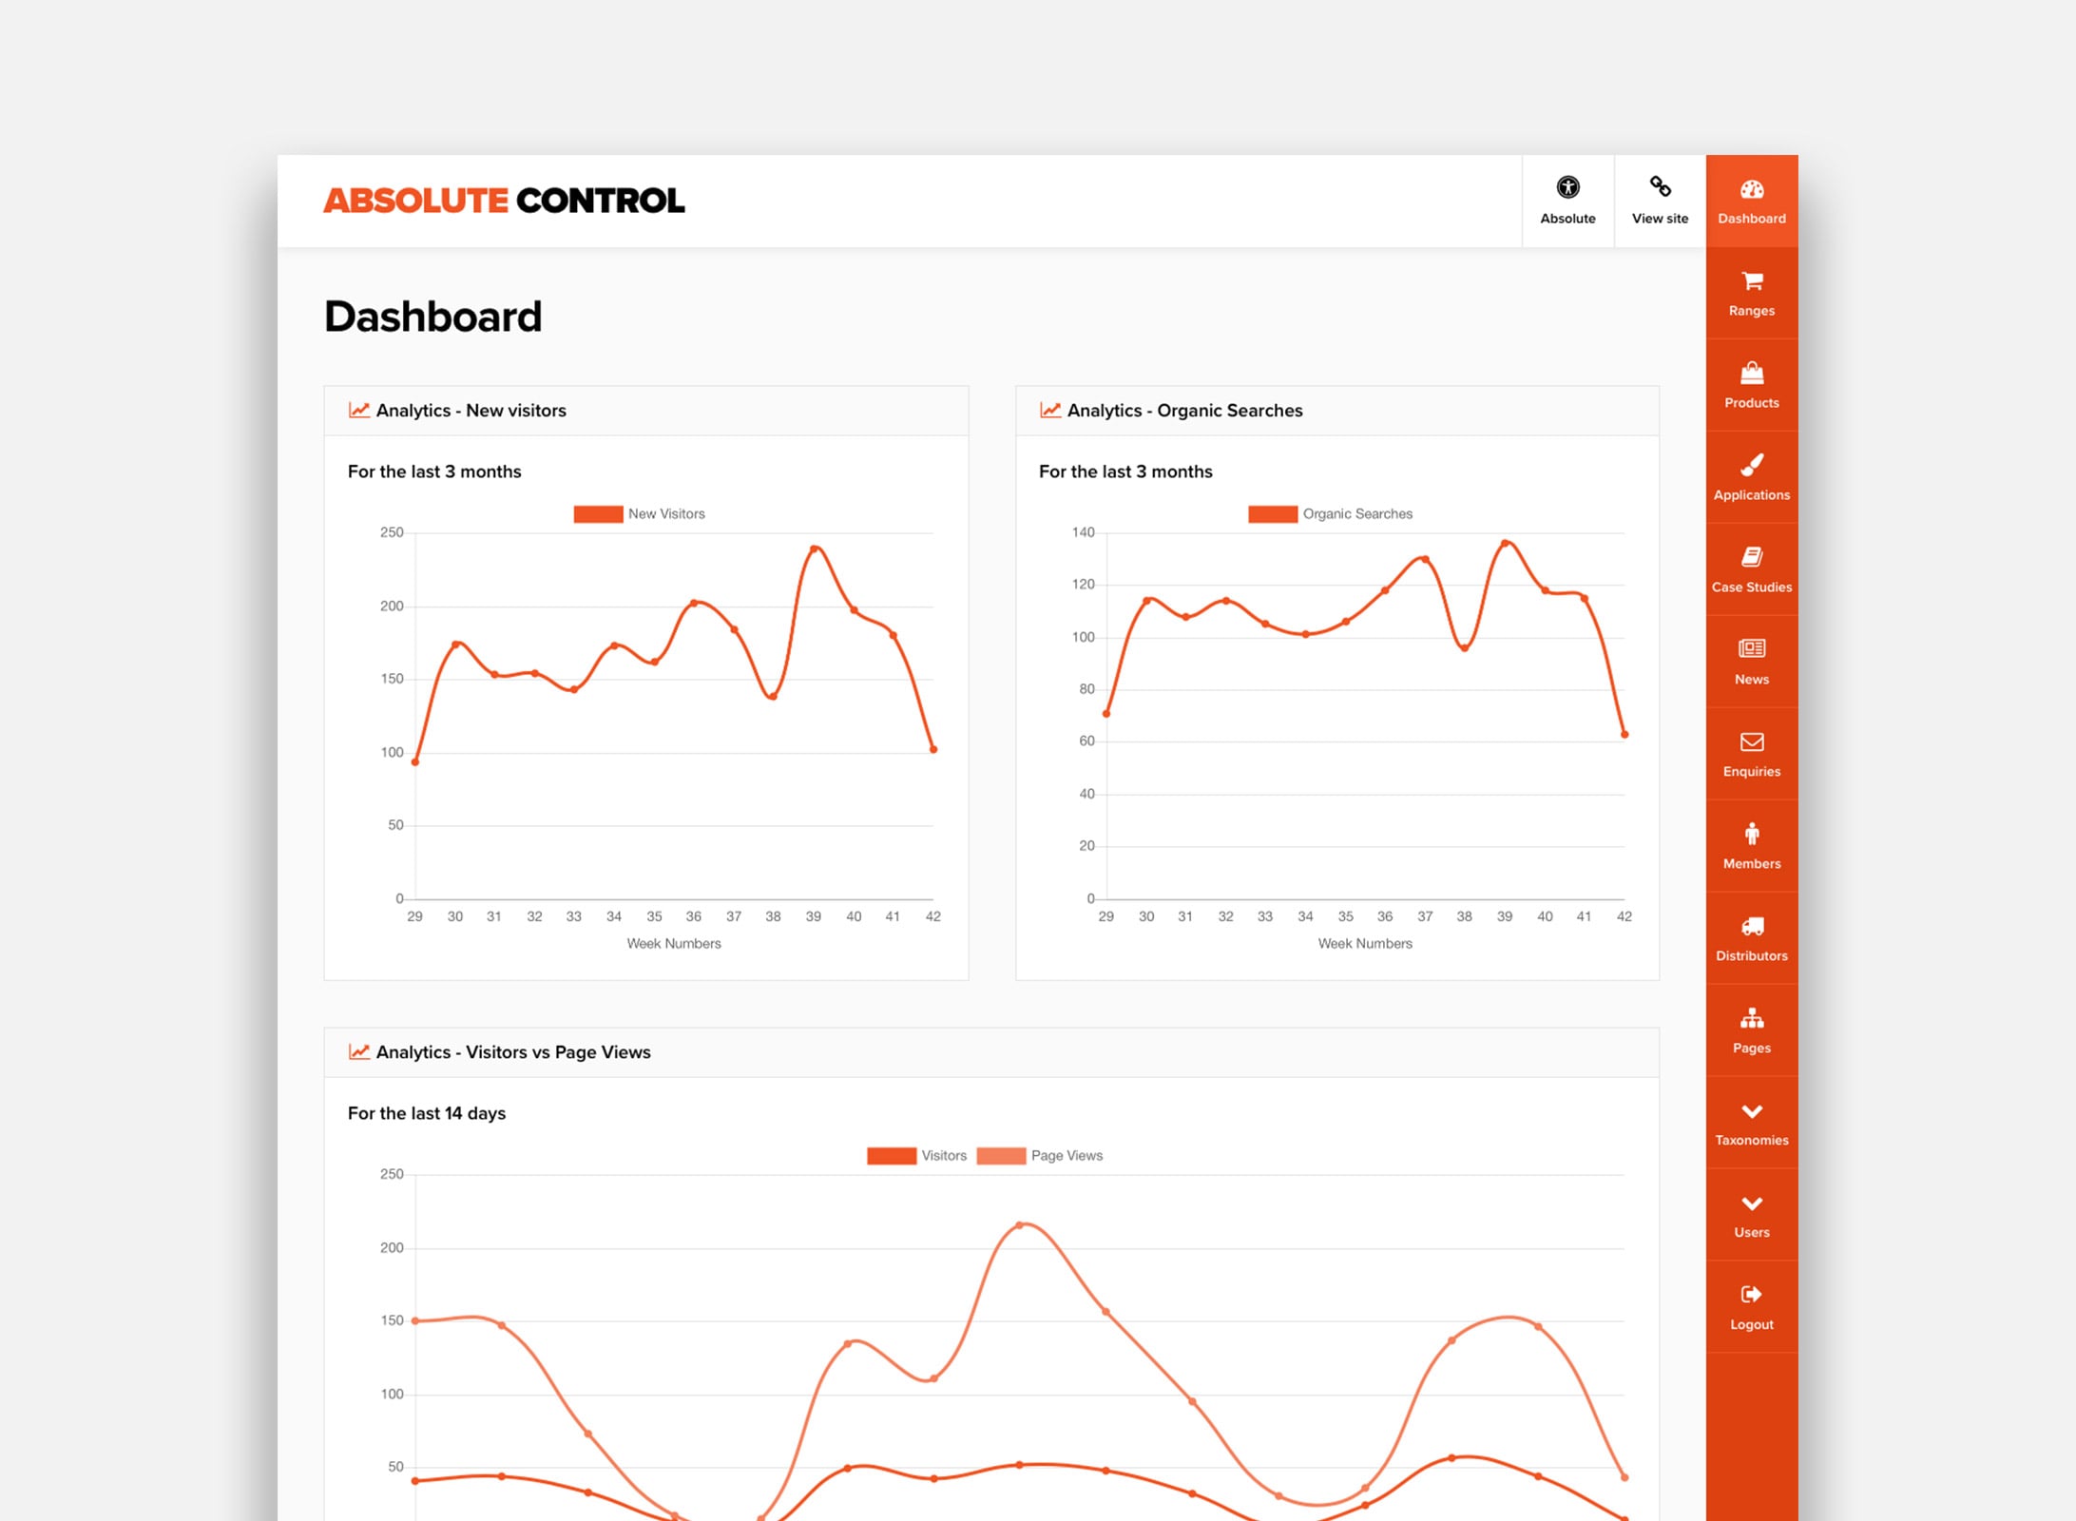
Task: Click 'Taxonomies' text label in sidebar
Action: pos(1751,1141)
